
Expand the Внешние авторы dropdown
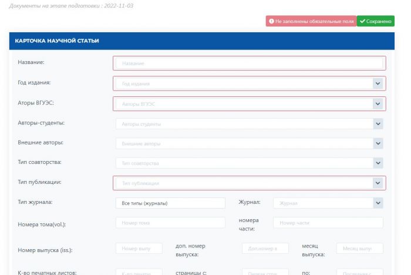click(x=249, y=143)
